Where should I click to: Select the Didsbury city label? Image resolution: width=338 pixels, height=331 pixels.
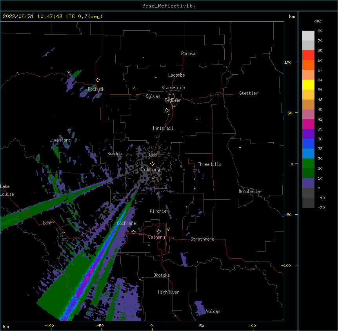pos(151,169)
